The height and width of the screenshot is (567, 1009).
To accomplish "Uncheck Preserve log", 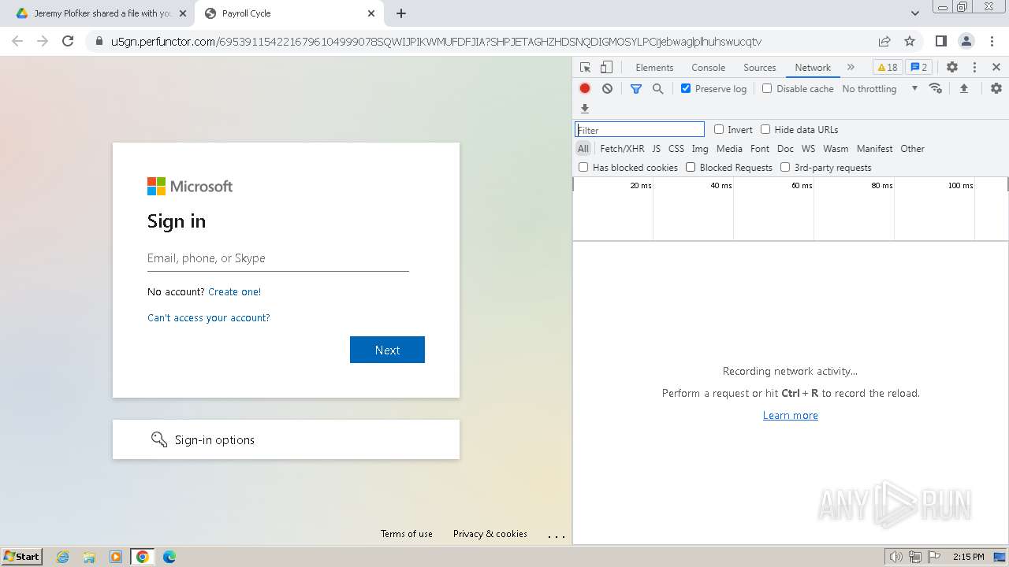I will pos(686,89).
